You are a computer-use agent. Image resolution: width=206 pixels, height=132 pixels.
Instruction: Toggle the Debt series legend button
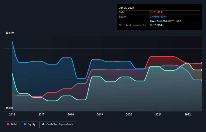pos(12,124)
